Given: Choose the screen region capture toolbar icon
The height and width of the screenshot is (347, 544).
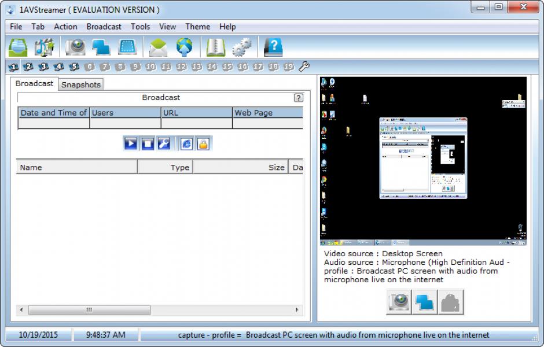Looking at the screenshot, I should (127, 47).
